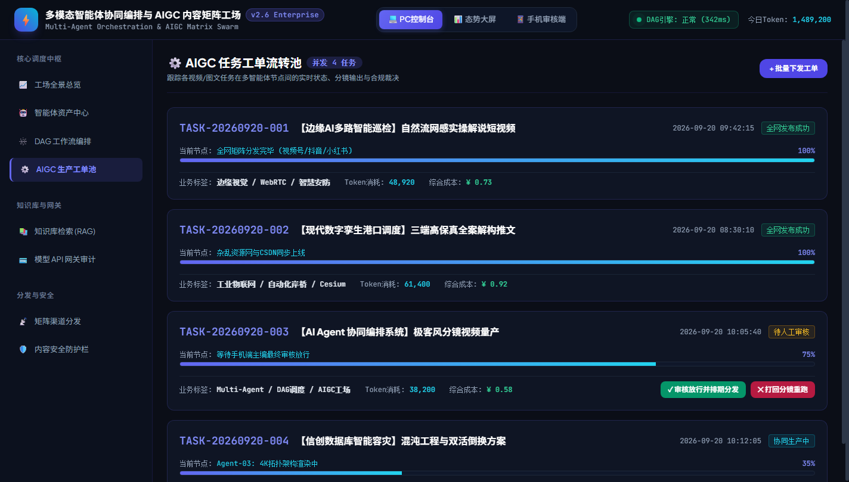Viewport: 849px width, 482px height.
Task: Click task ID TASK-20260920-001
Action: click(234, 128)
